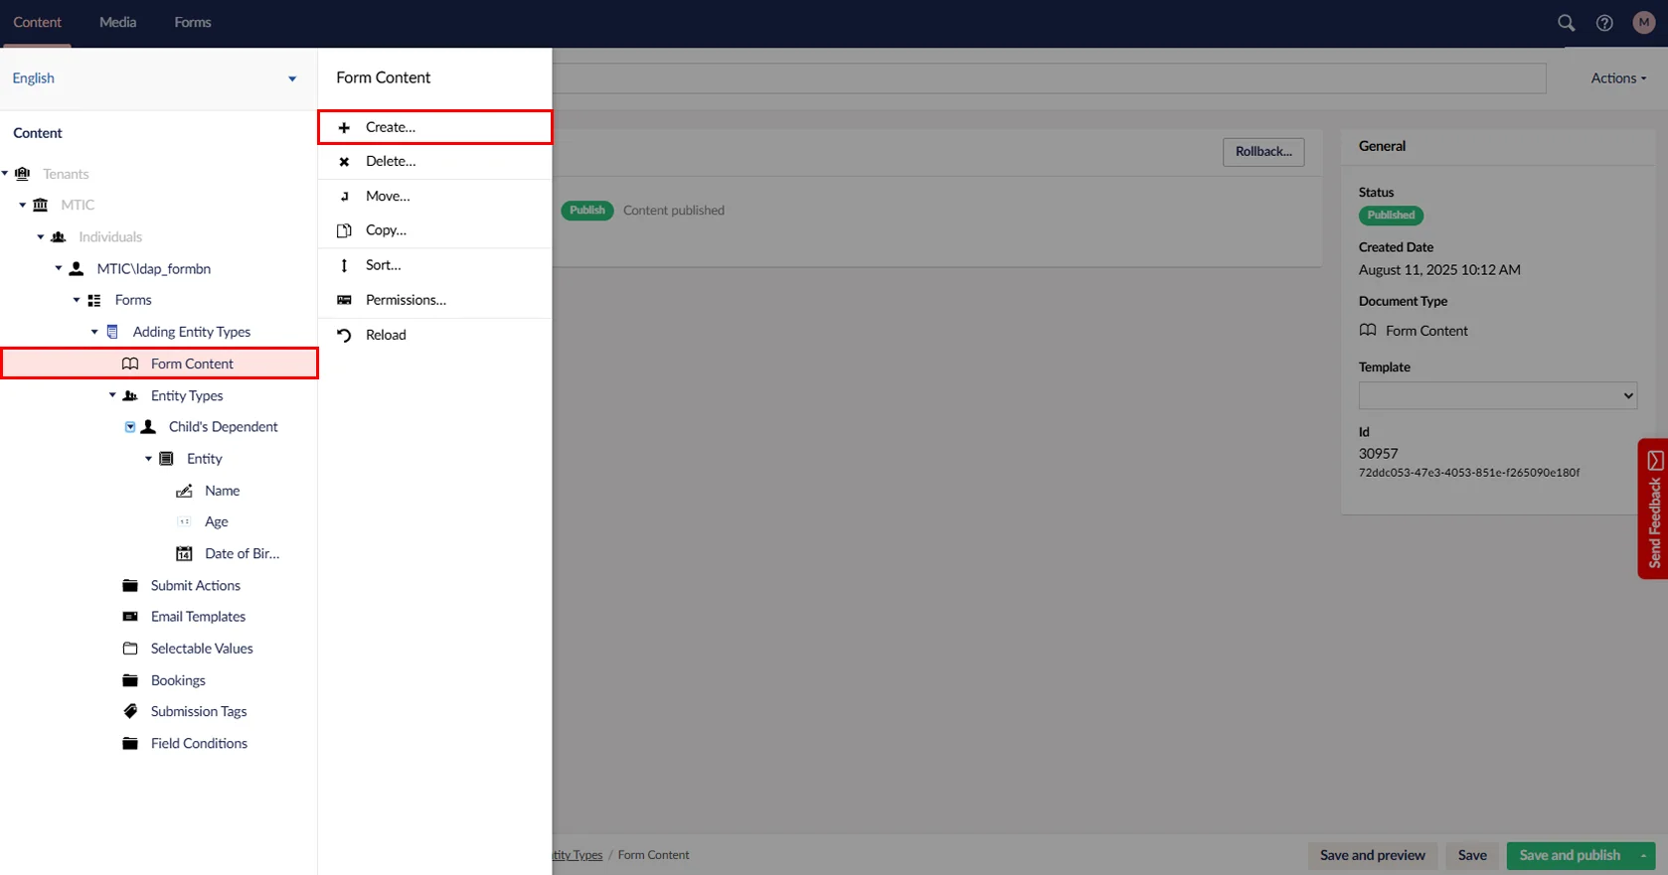1668x875 pixels.
Task: Switch to the Media tab
Action: (x=117, y=22)
